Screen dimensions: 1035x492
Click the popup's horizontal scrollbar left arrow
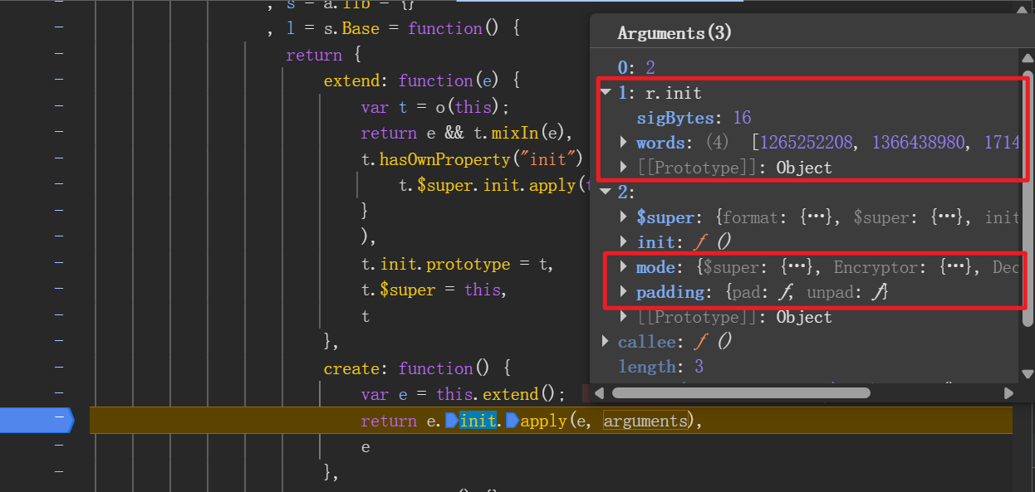(600, 393)
